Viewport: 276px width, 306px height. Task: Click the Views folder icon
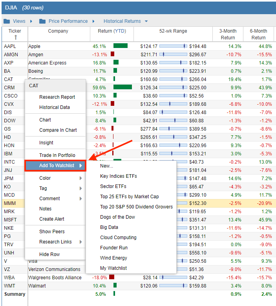tap(7, 21)
